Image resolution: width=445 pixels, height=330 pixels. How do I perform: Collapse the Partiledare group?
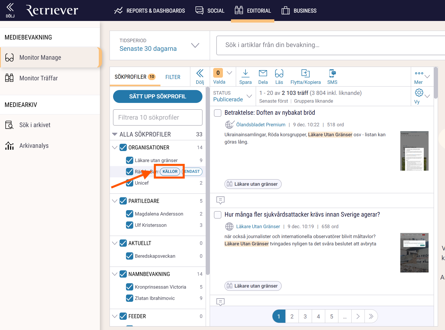click(x=115, y=201)
